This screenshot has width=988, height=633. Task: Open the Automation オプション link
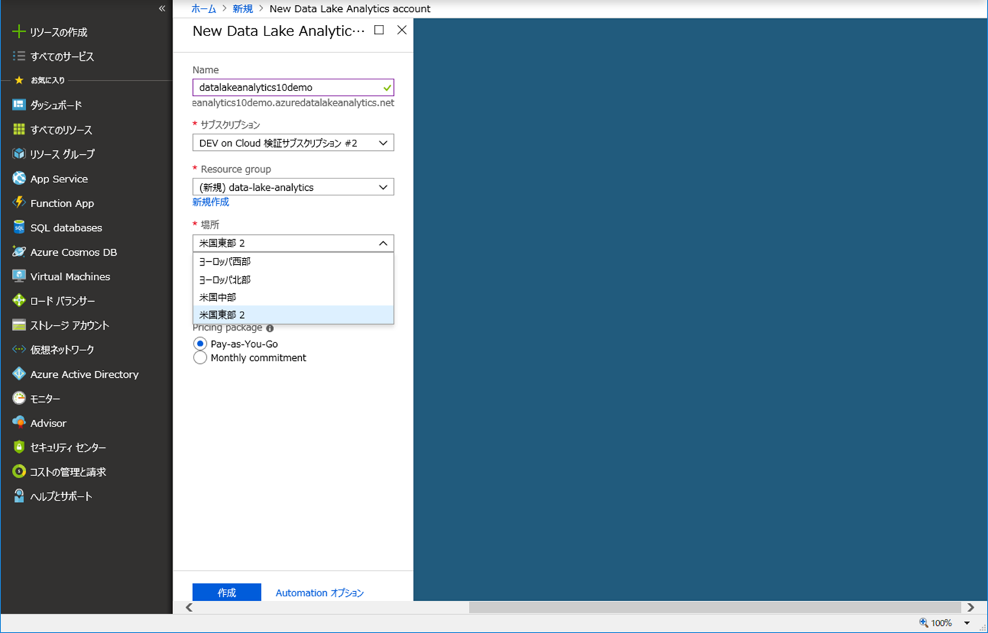319,593
